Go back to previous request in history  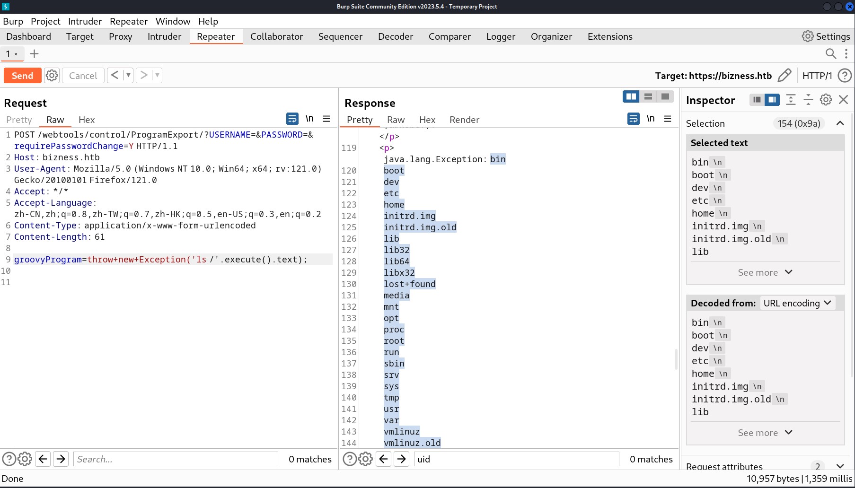click(x=115, y=75)
